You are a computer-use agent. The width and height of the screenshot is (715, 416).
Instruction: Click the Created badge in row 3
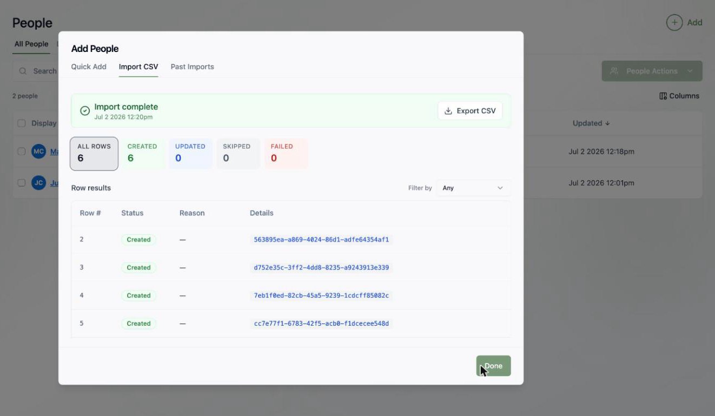point(138,268)
